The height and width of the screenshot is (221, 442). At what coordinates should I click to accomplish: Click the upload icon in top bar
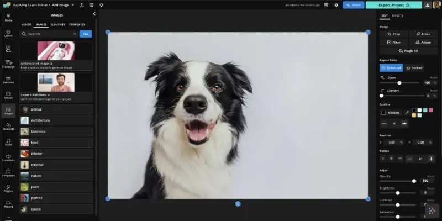pyautogui.click(x=81, y=5)
